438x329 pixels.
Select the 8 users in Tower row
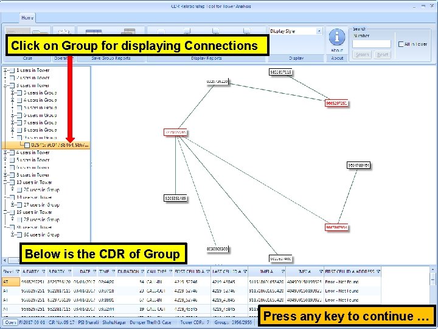(x=33, y=175)
